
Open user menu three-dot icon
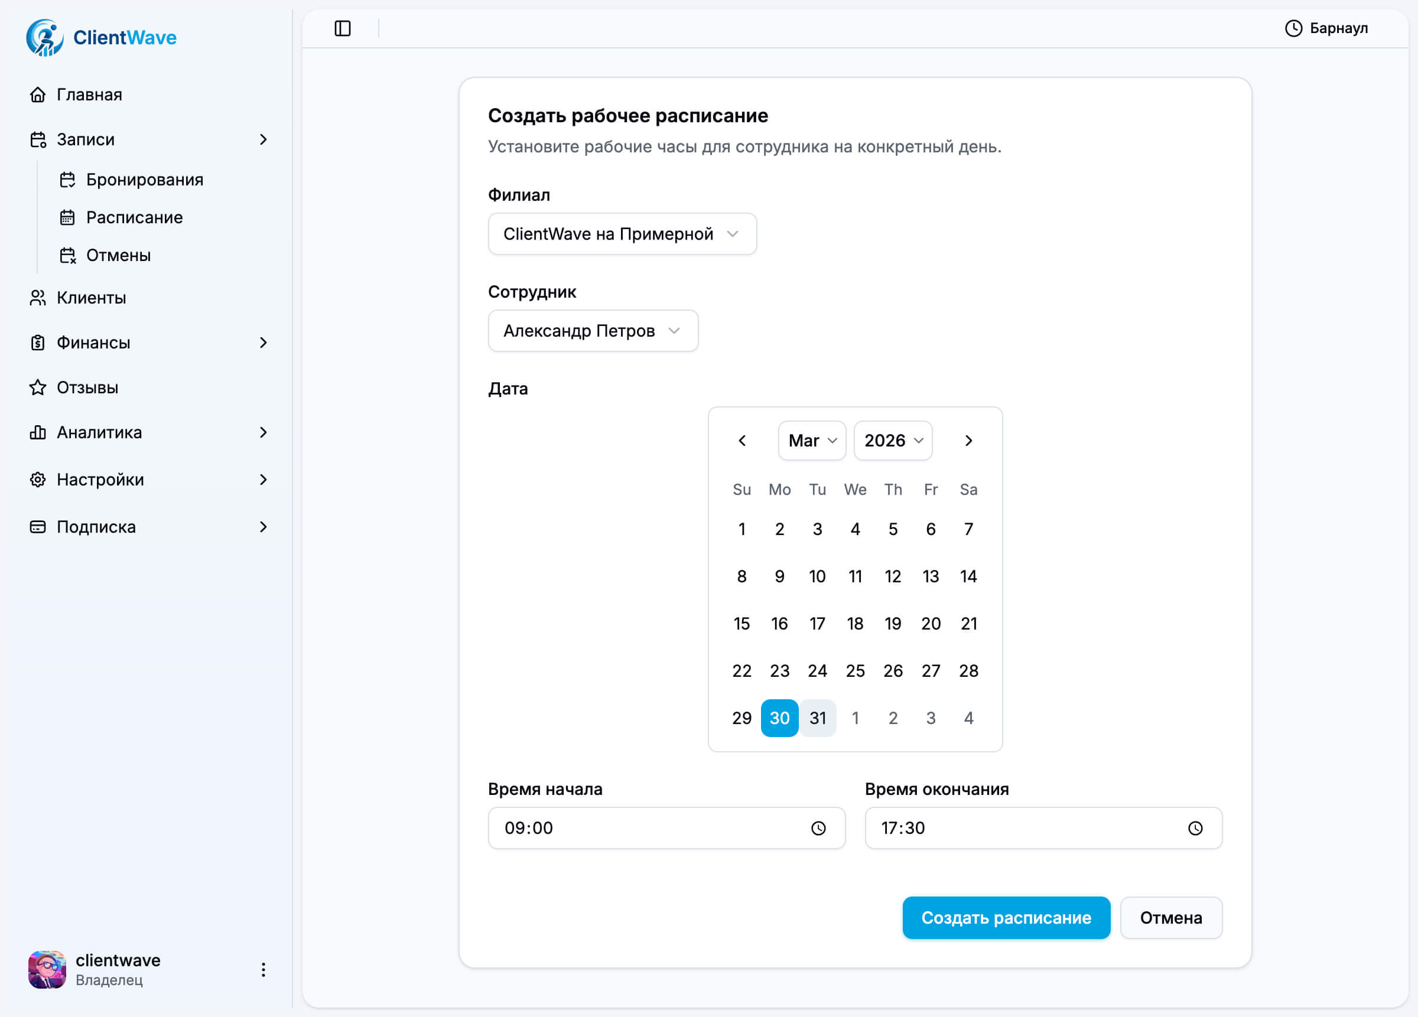264,970
